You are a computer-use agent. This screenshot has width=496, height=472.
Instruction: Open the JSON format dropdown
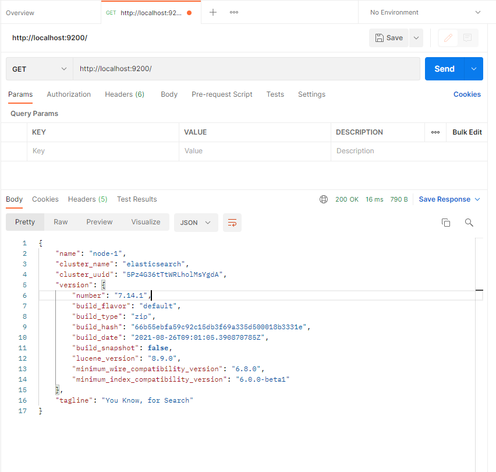tap(196, 223)
